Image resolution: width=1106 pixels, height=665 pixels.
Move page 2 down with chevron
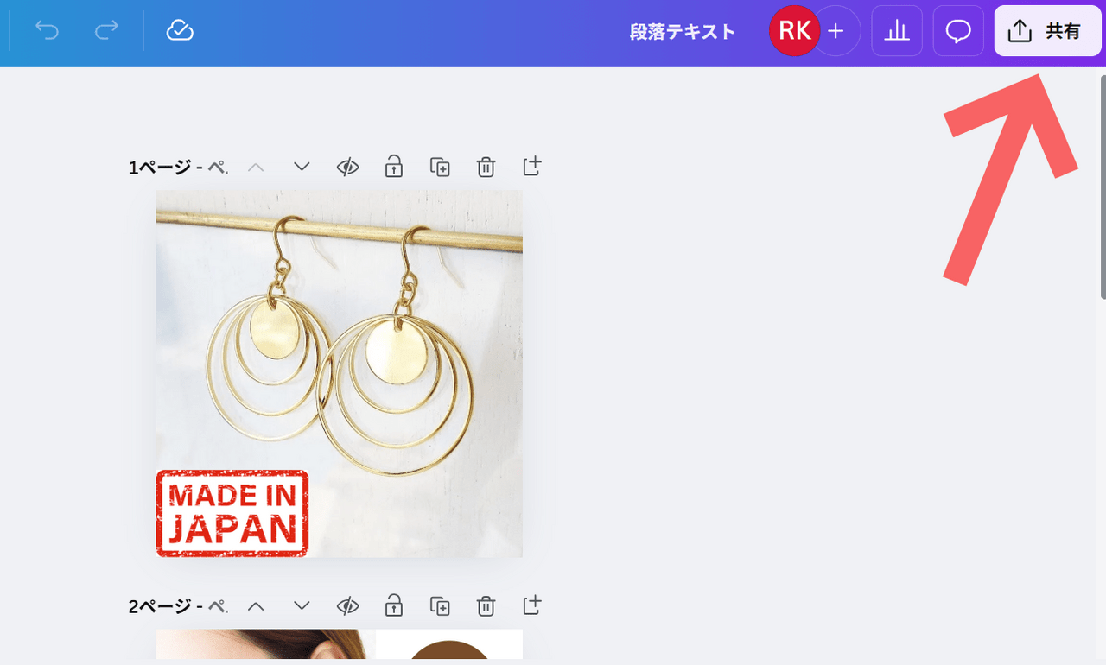tap(302, 605)
